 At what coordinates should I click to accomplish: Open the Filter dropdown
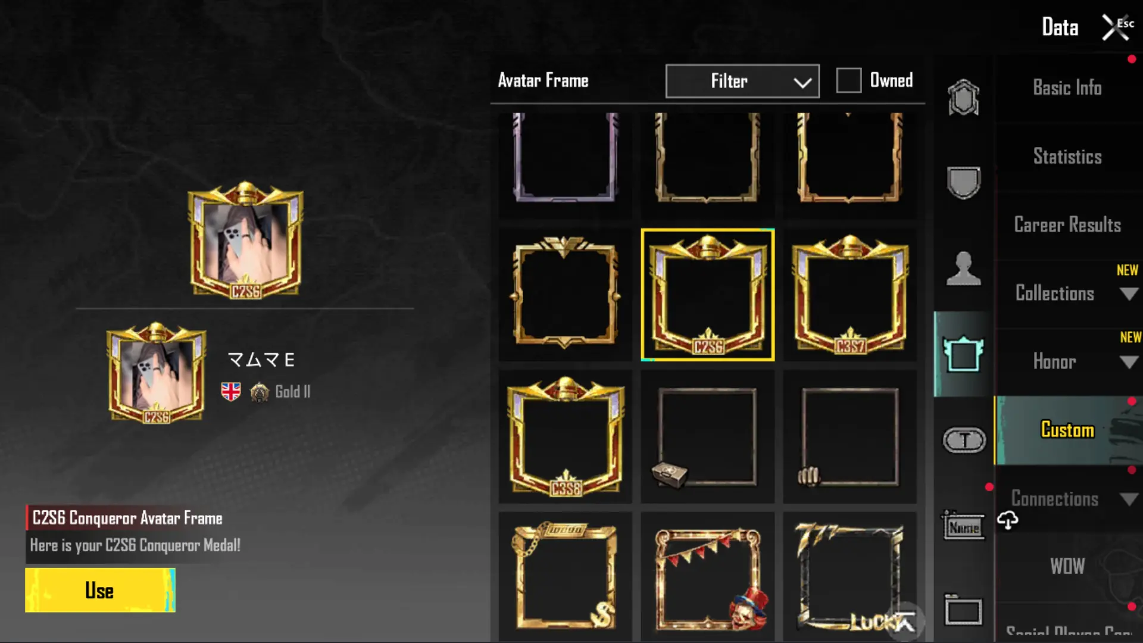(742, 81)
